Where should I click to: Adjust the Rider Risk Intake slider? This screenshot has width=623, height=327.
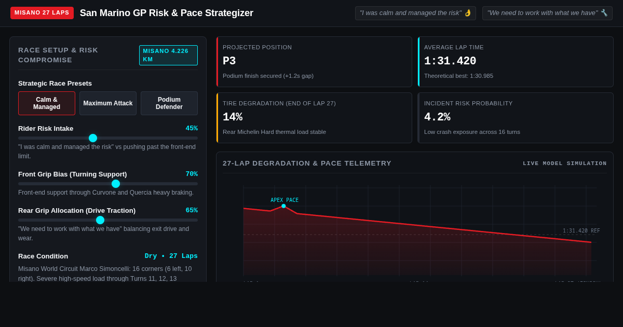point(108,138)
